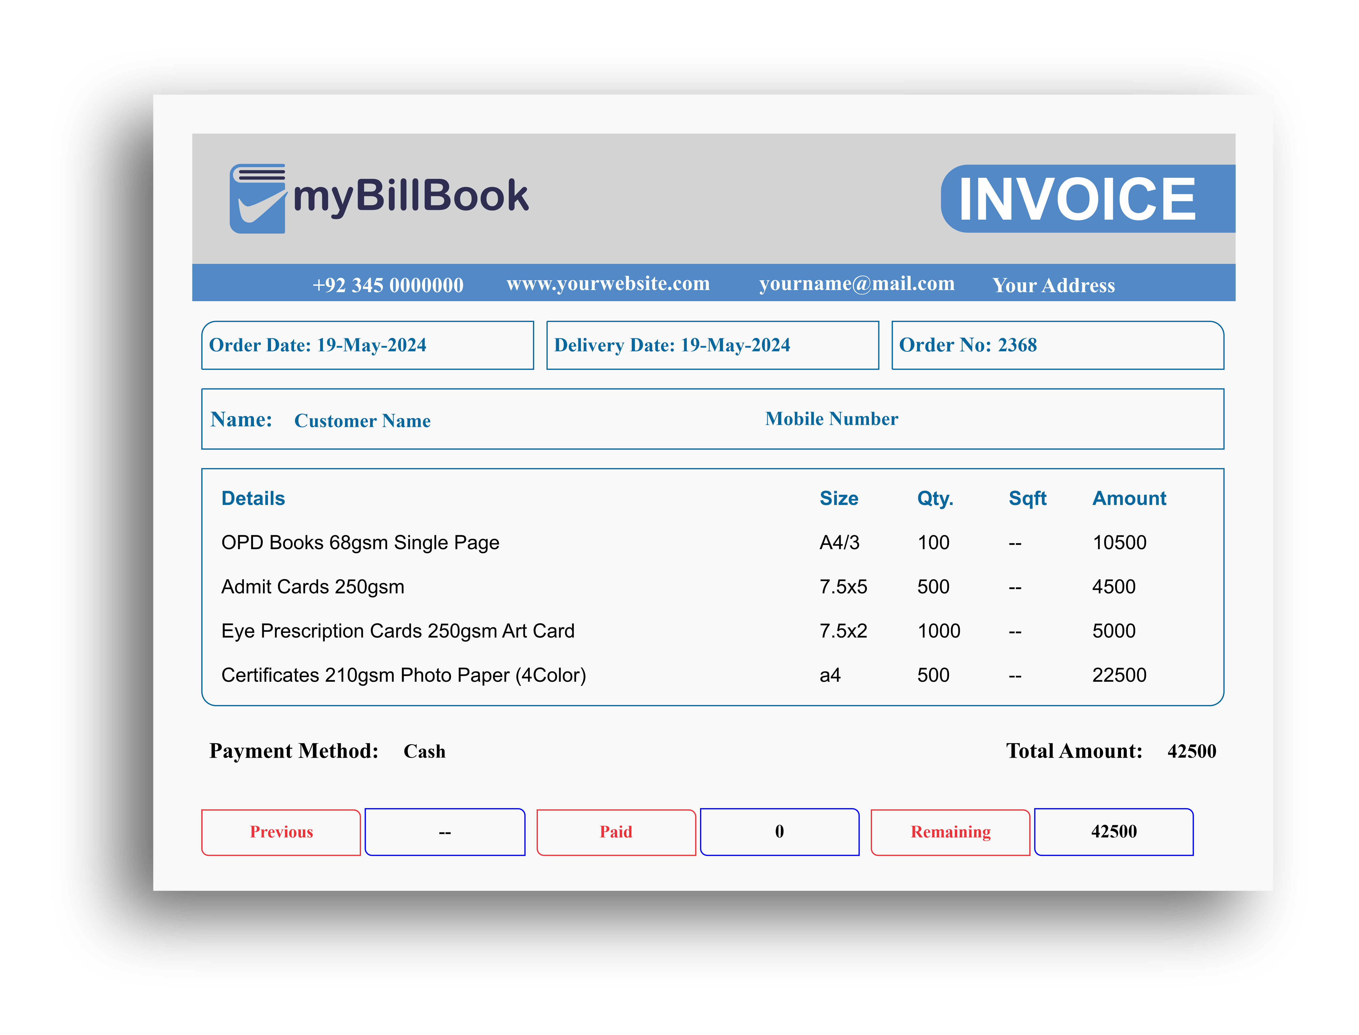Image resolution: width=1359 pixels, height=1035 pixels.
Task: Select the Your Address text
Action: [x=1053, y=285]
